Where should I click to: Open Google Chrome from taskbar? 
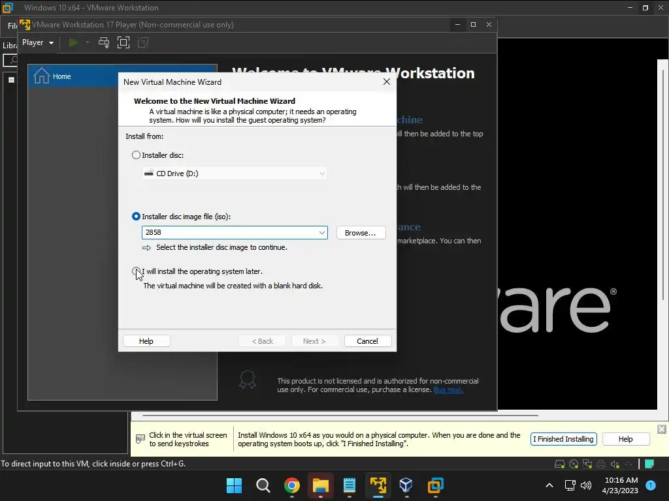[292, 485]
